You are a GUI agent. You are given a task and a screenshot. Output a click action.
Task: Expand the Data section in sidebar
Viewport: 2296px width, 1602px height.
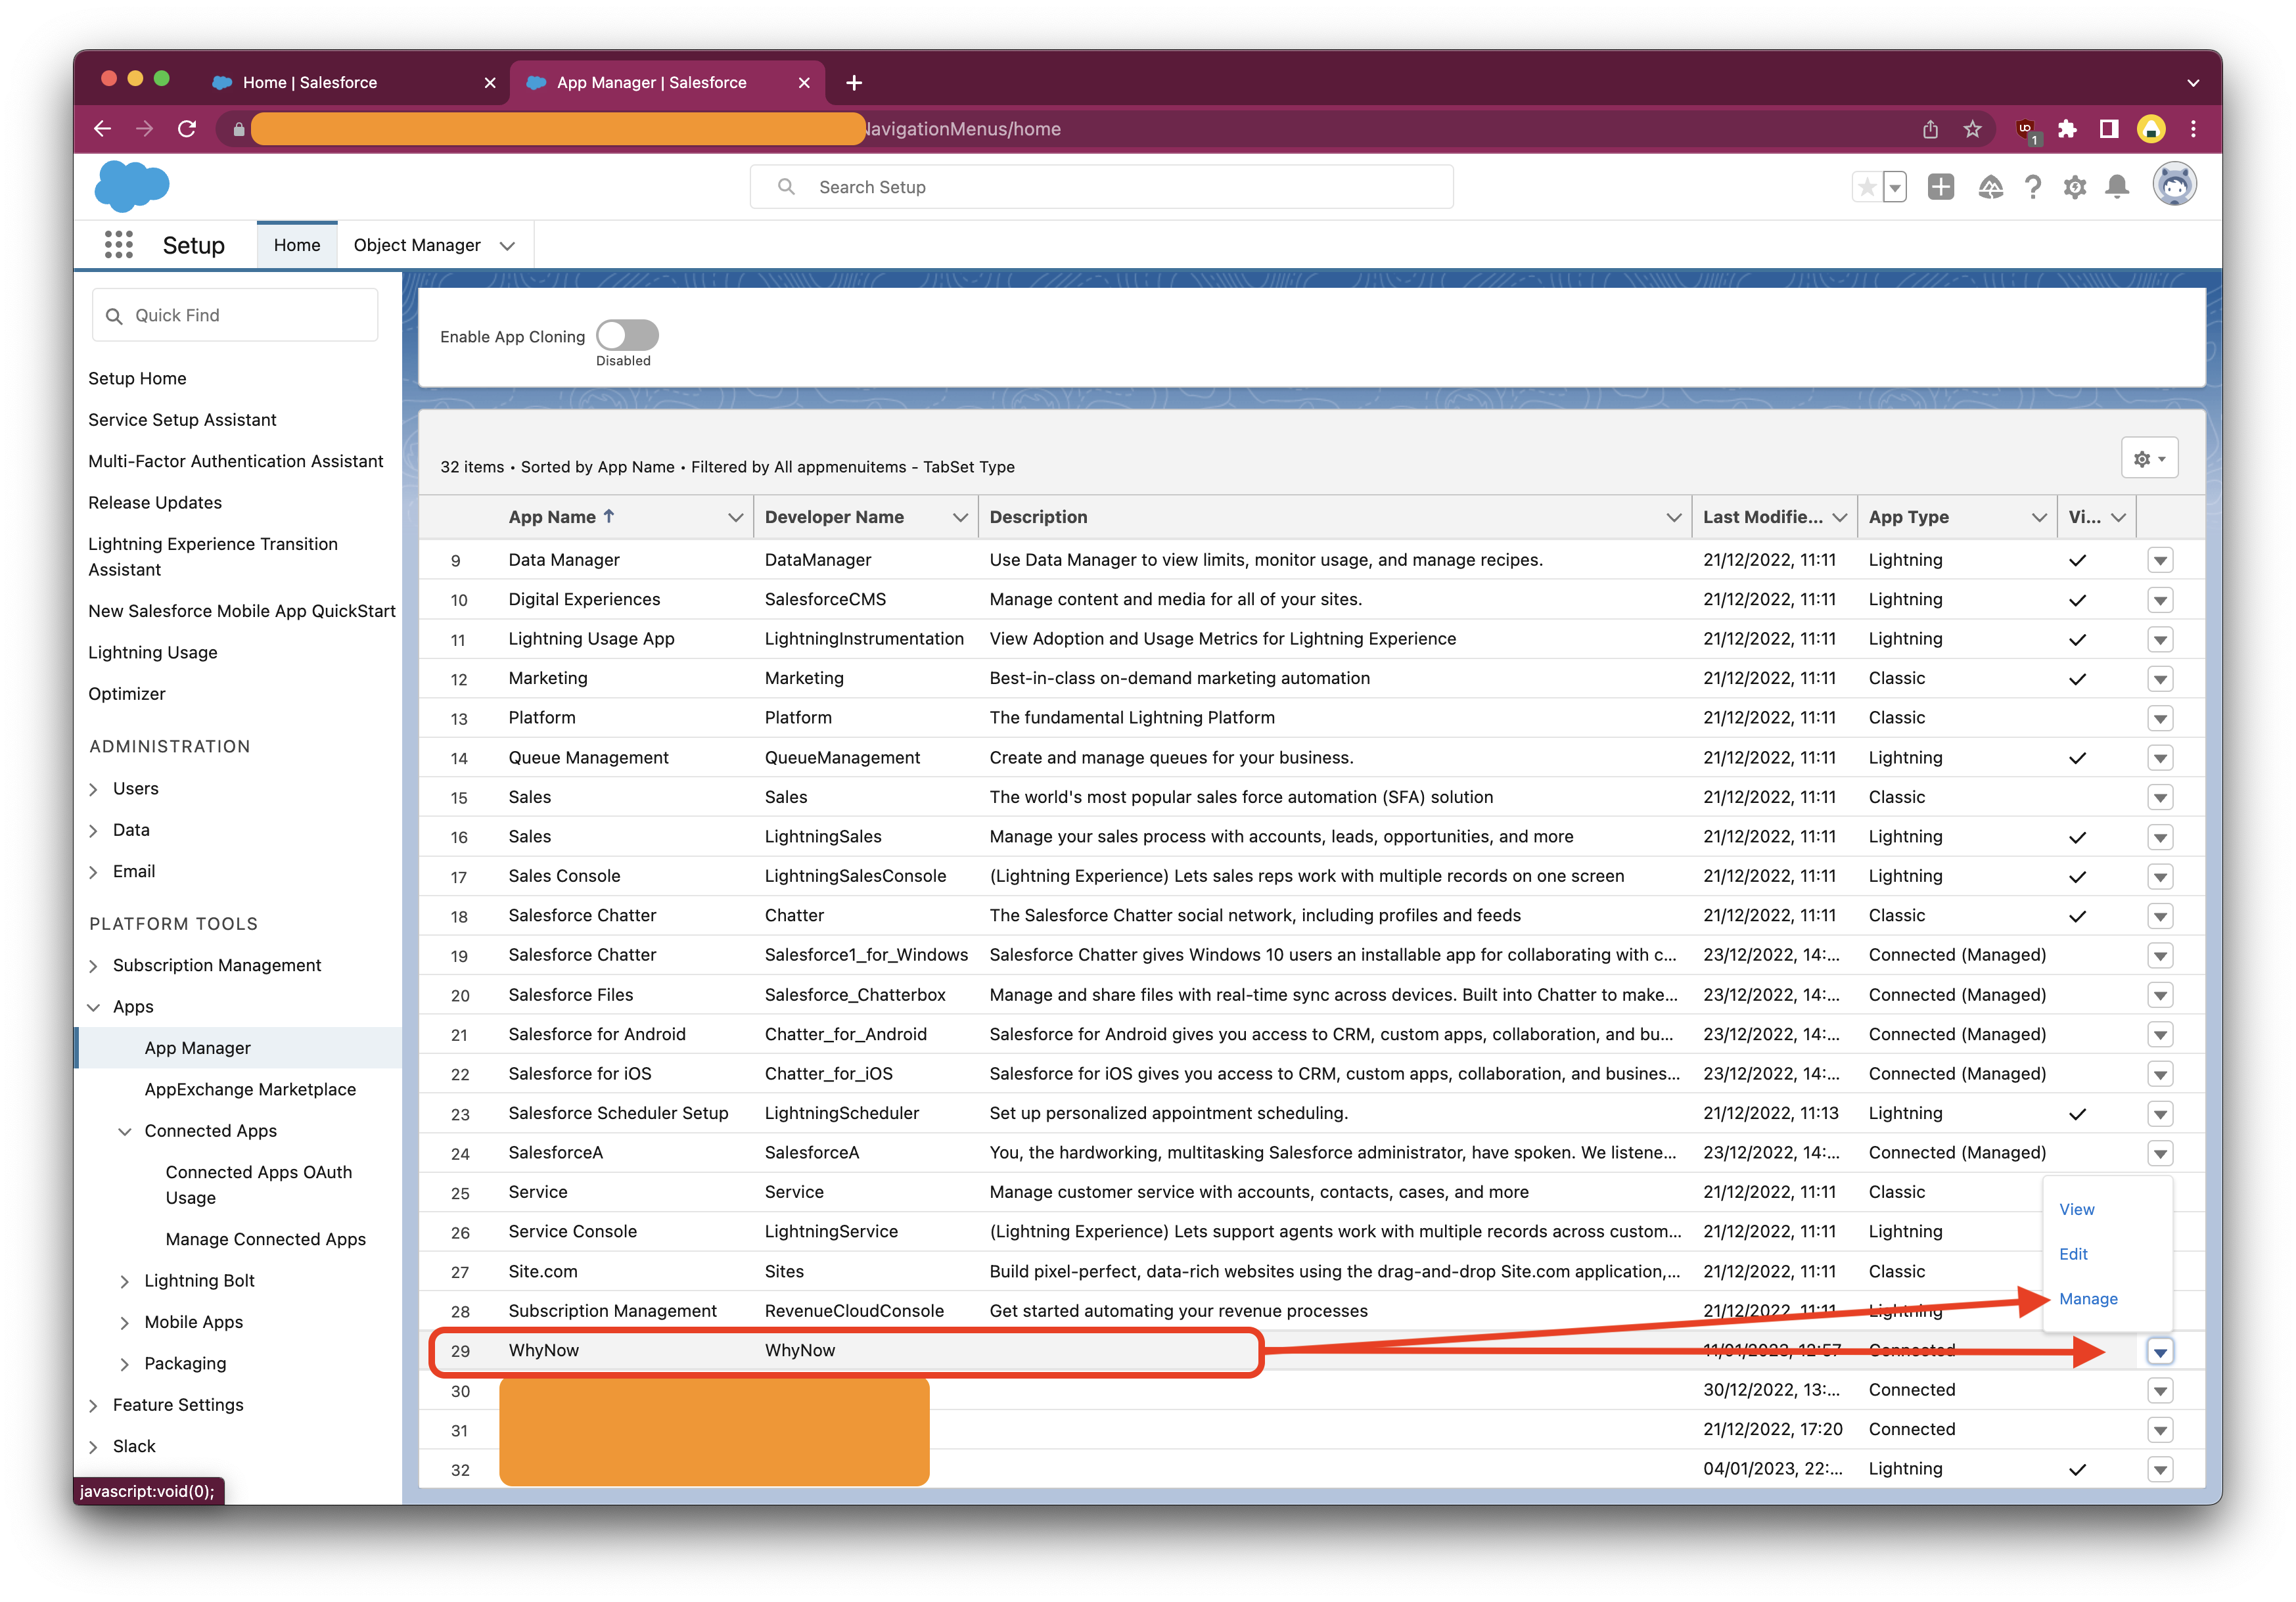point(93,830)
